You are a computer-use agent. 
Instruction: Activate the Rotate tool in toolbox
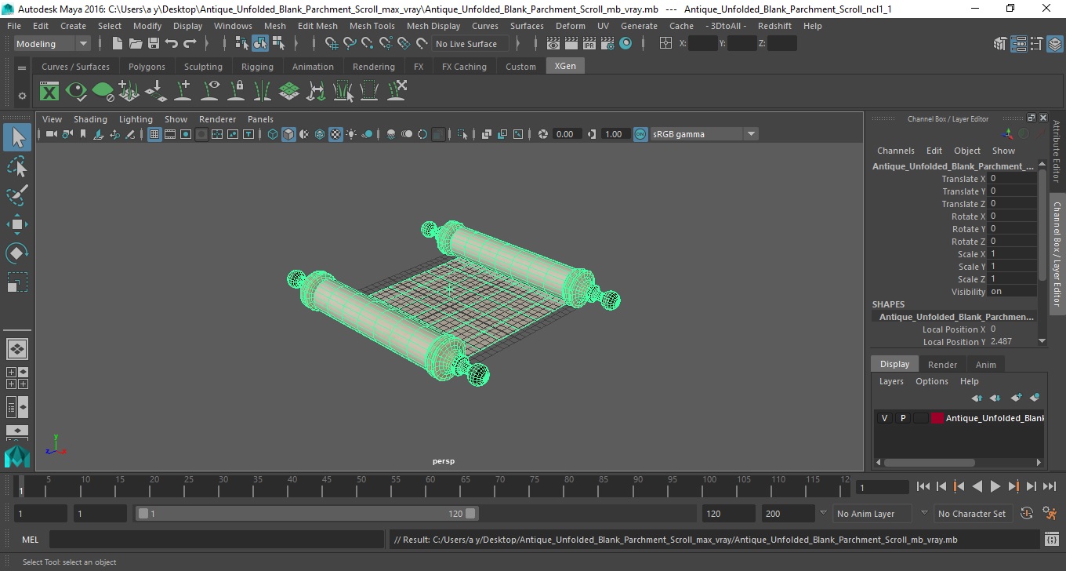click(x=17, y=253)
